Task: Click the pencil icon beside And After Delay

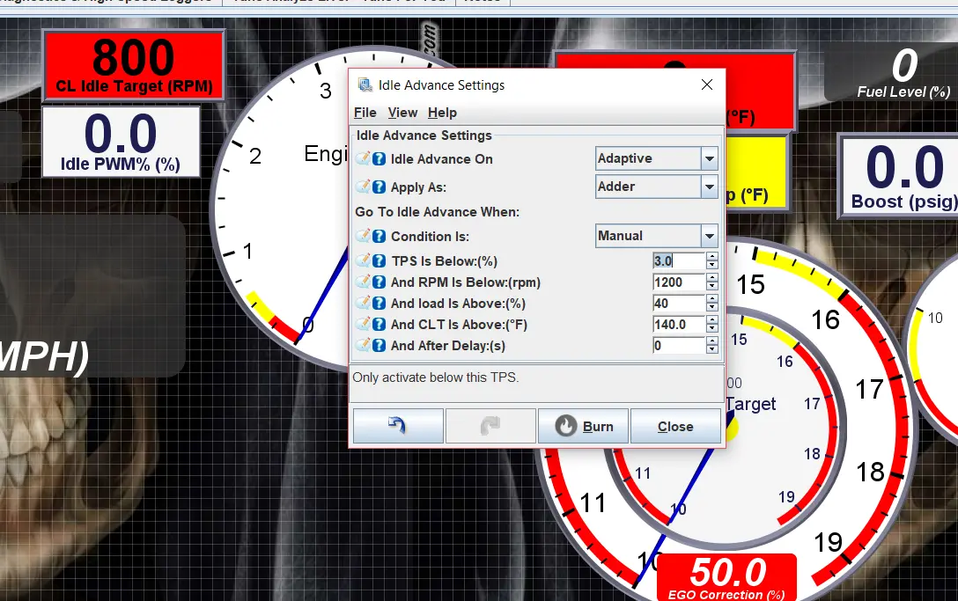Action: 364,345
